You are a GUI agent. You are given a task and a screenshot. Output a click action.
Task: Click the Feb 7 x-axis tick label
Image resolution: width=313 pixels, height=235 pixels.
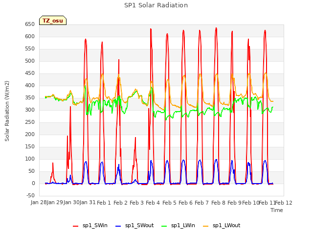[x=201, y=203]
